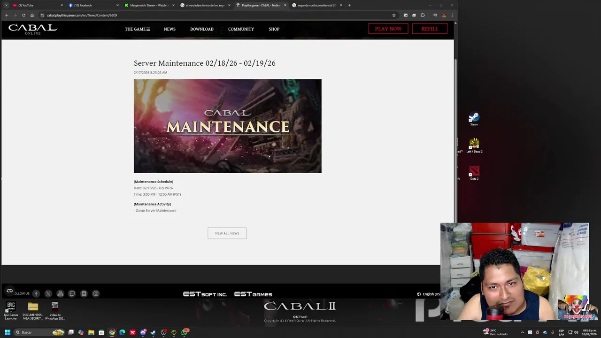
Task: Open the COMMUNITY menu item
Action: click(241, 29)
